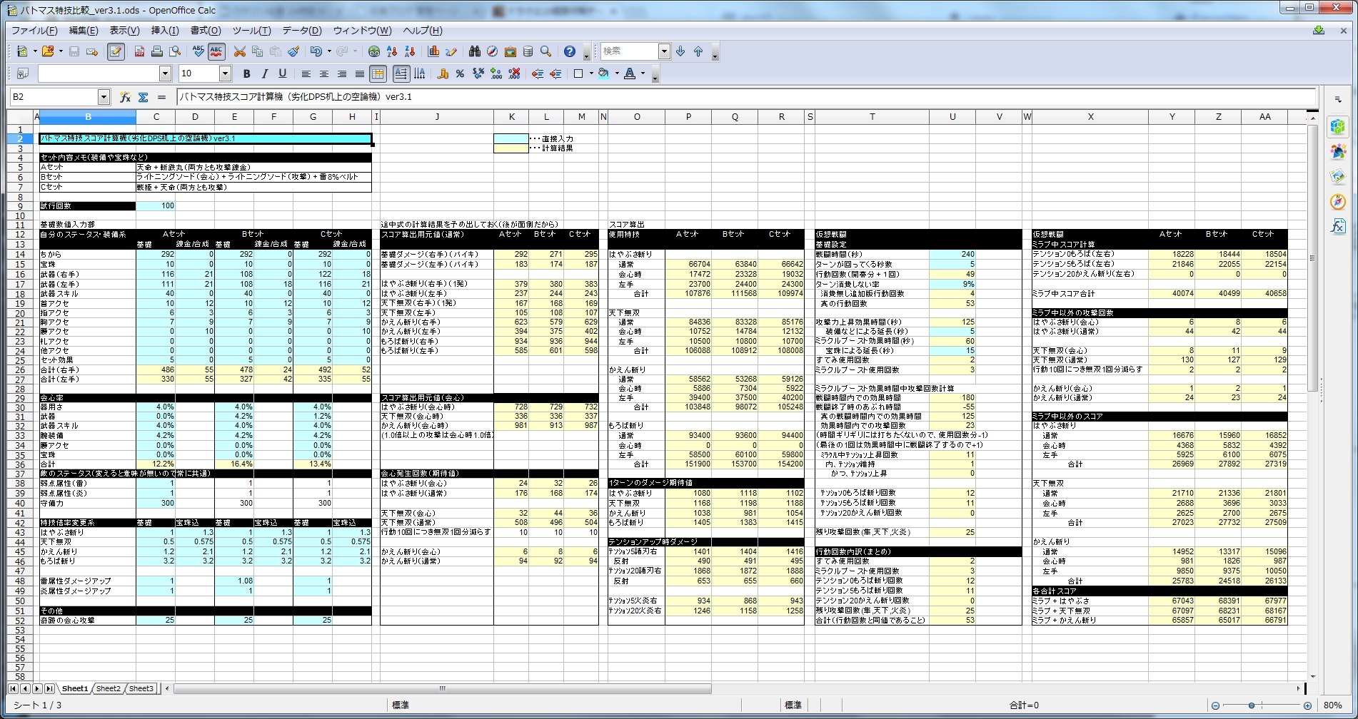Toggle align left
This screenshot has height=719, width=1358.
click(x=306, y=73)
